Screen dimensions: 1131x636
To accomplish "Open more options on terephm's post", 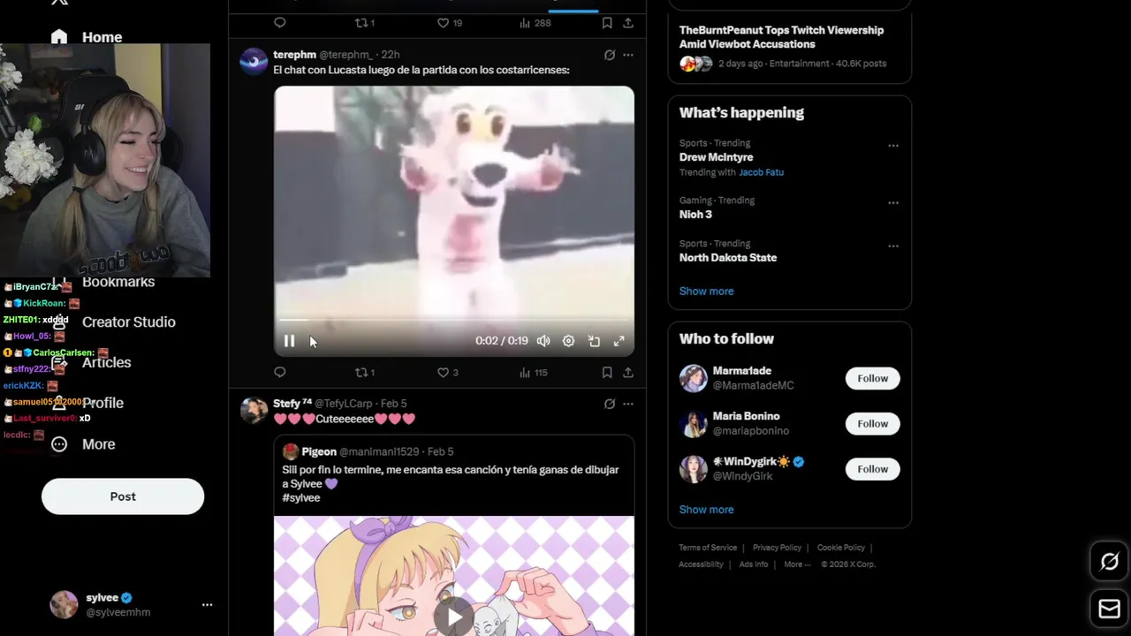I will (x=628, y=55).
